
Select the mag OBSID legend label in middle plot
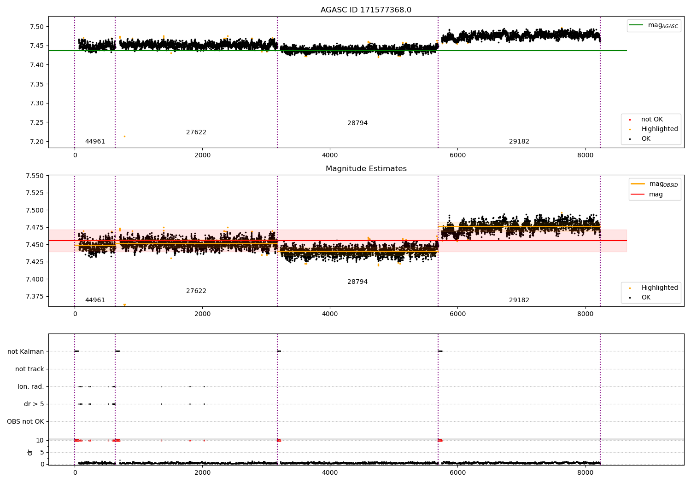(663, 184)
